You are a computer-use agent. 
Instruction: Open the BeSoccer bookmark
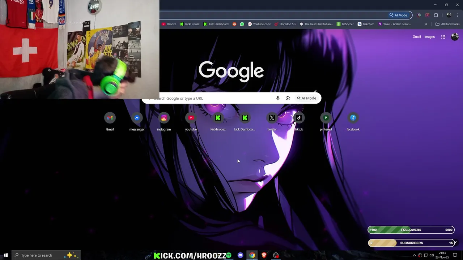(345, 24)
